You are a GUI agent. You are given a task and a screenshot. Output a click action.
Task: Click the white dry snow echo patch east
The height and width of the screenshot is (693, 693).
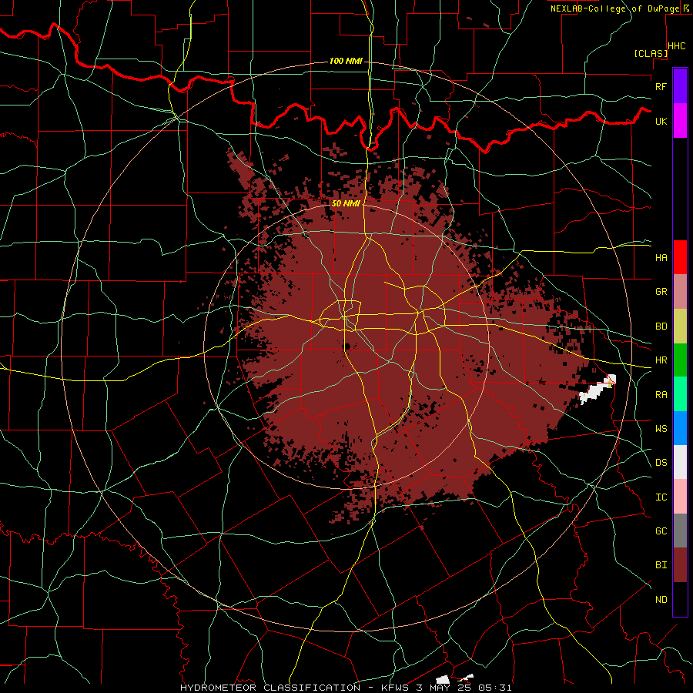coord(597,390)
